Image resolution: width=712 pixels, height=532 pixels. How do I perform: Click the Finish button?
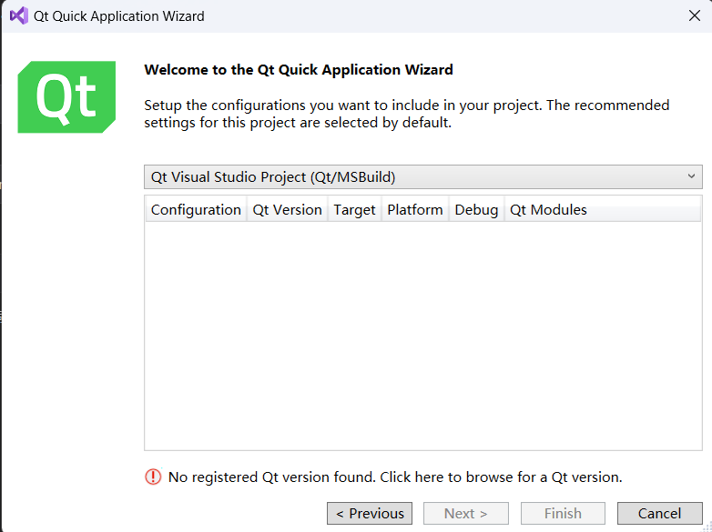563,514
